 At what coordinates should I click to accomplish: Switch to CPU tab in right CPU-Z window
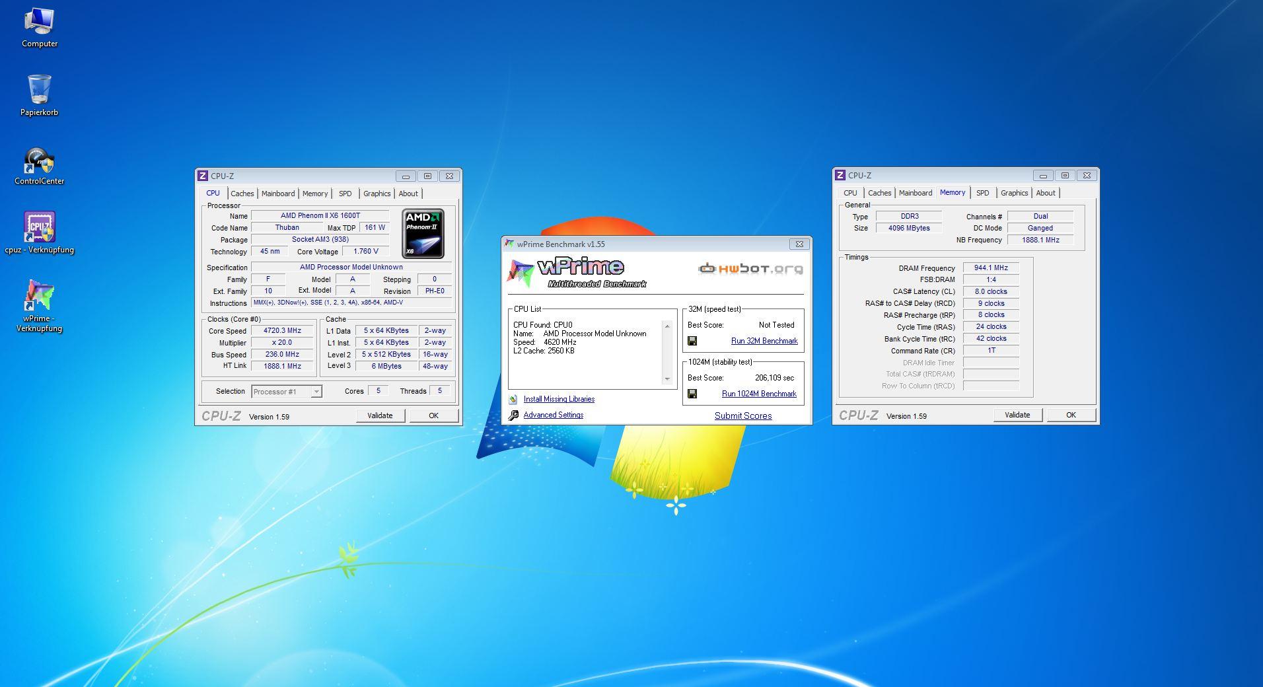coord(850,193)
